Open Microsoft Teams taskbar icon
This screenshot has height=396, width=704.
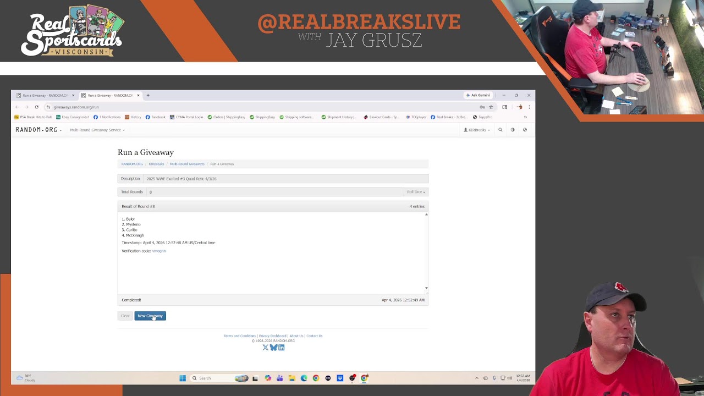279,378
